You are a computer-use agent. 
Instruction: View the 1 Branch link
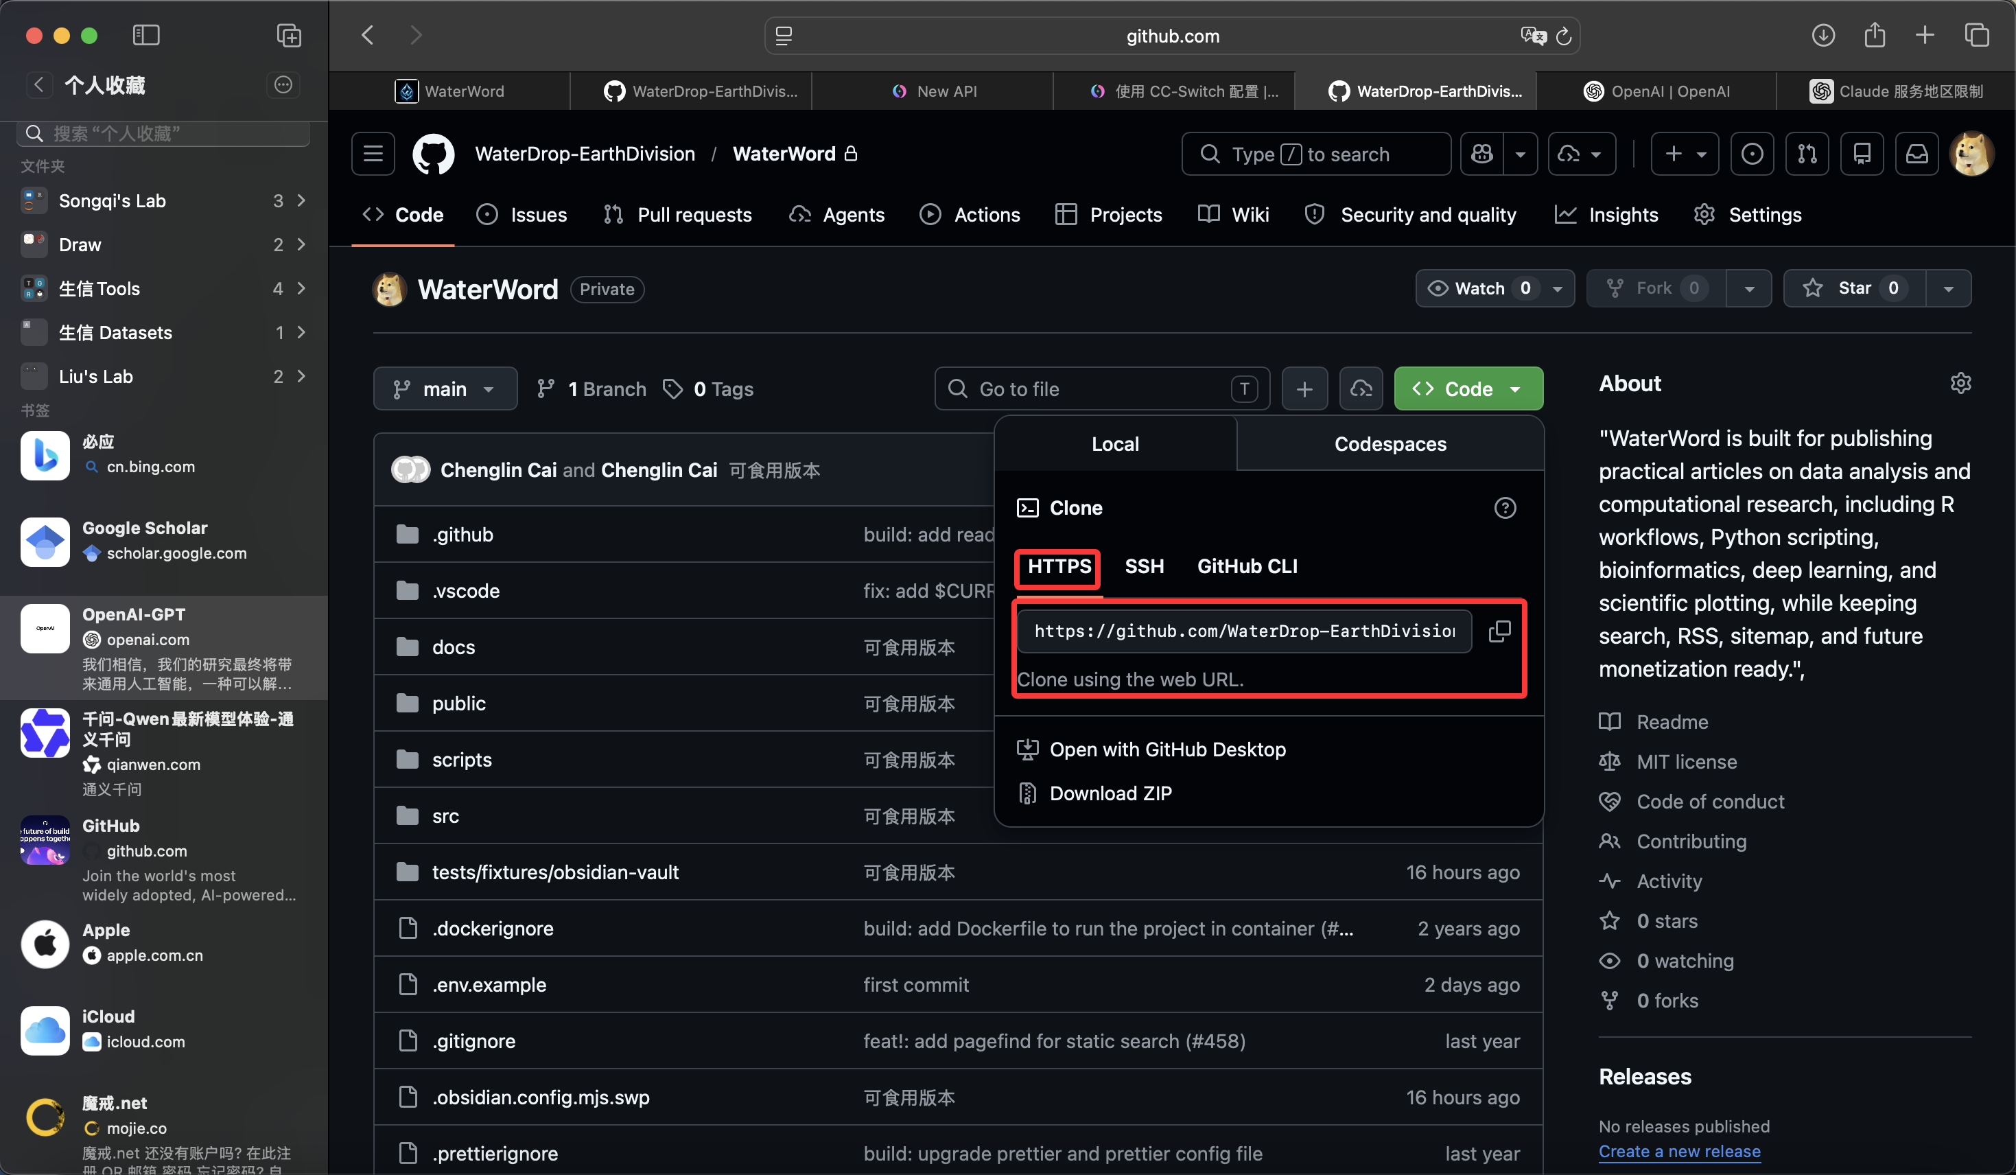click(591, 389)
